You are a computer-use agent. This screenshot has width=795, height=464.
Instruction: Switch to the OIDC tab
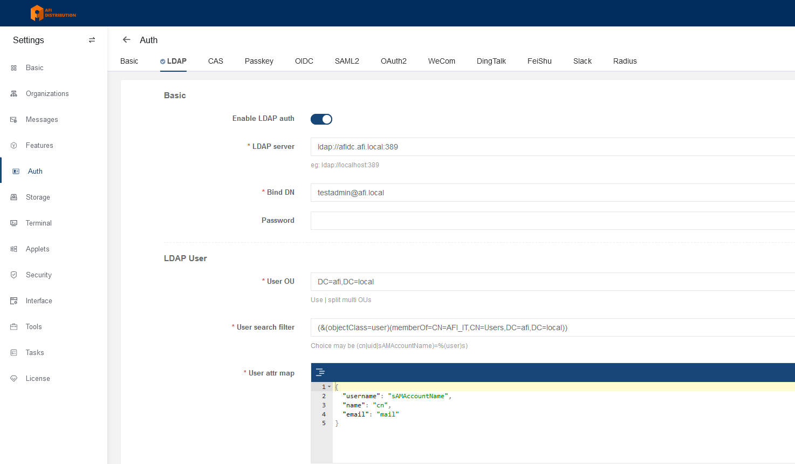(x=304, y=61)
